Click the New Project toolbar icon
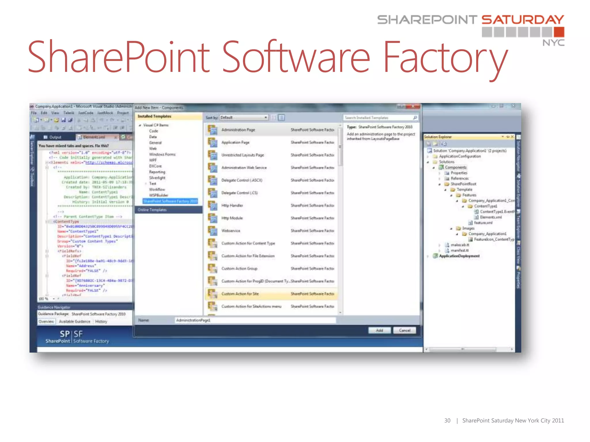The width and height of the screenshot is (590, 442). (36, 120)
